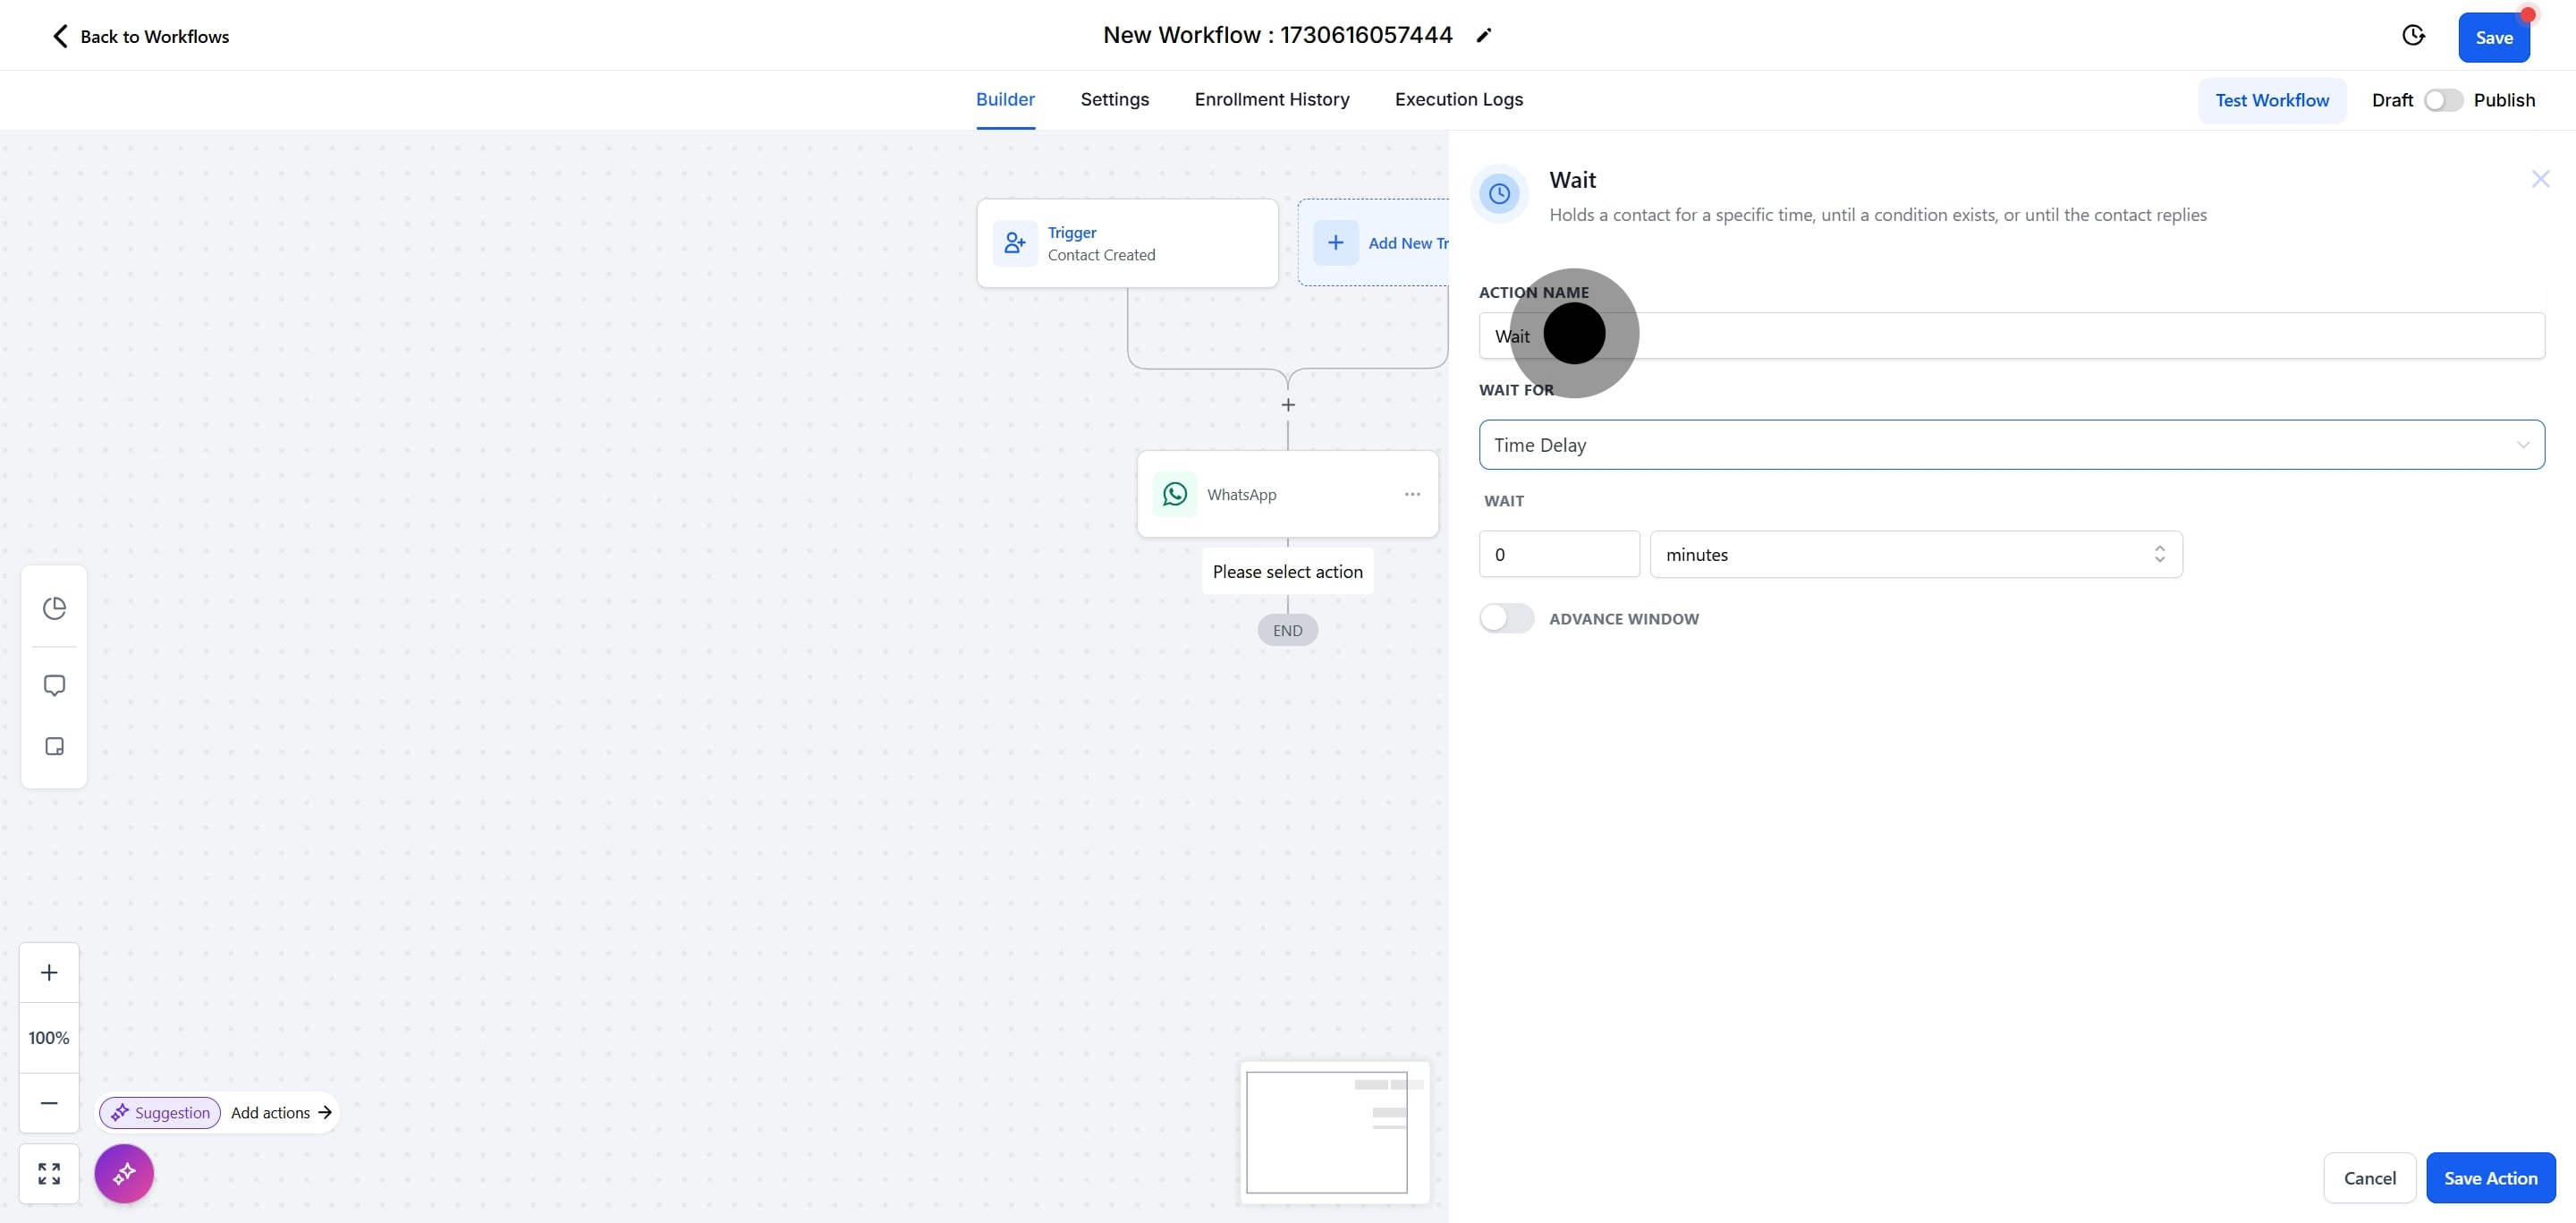Open the purple AI assistant button

124,1173
